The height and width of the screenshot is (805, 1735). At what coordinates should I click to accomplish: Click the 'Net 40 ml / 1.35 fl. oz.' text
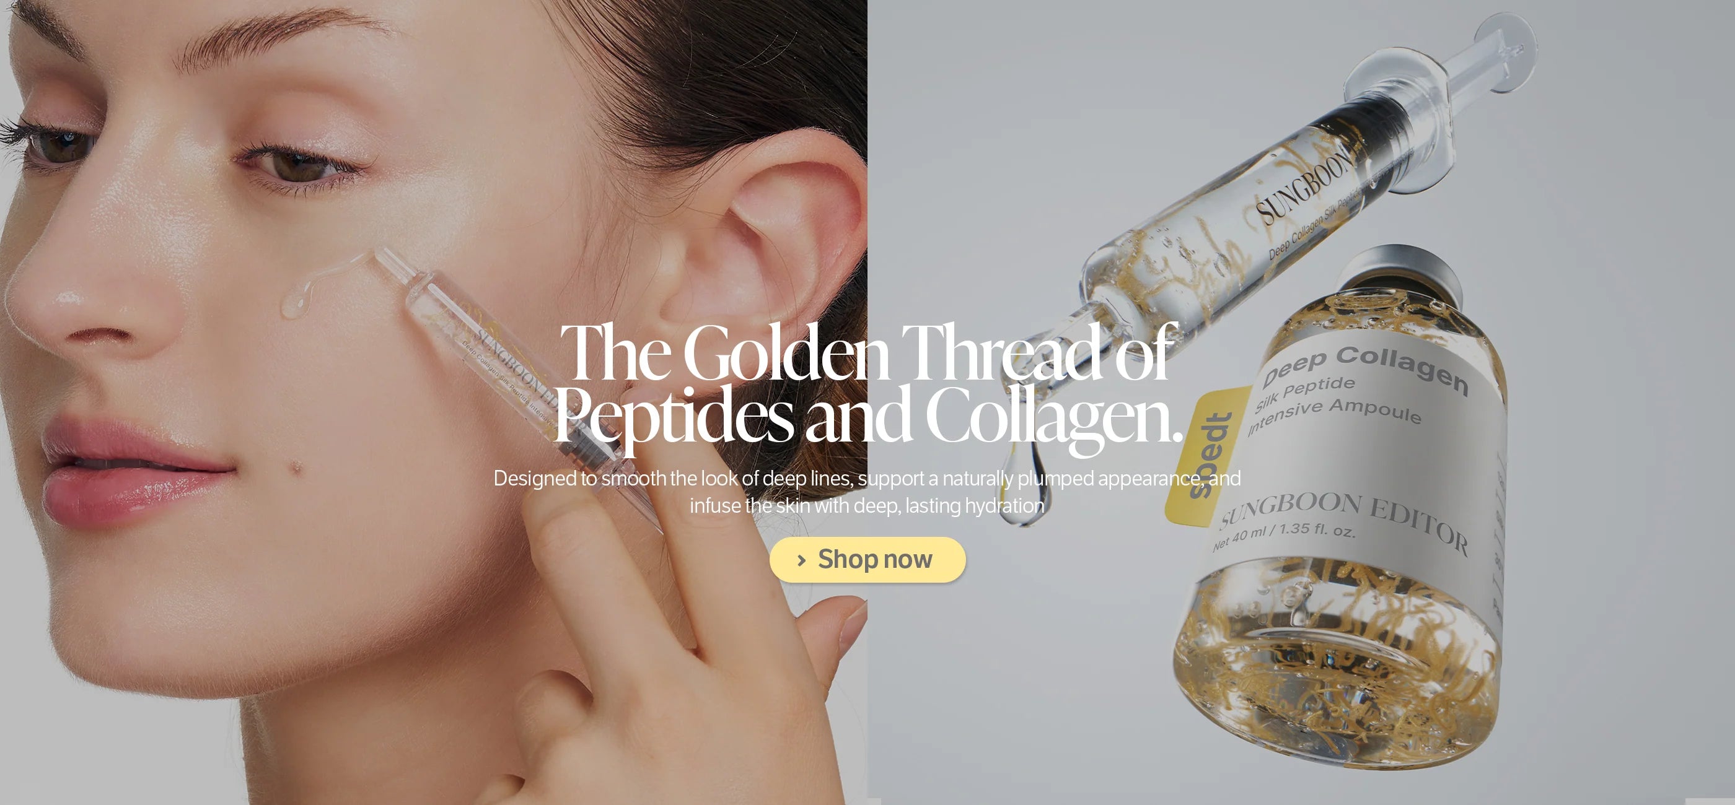(x=1284, y=535)
